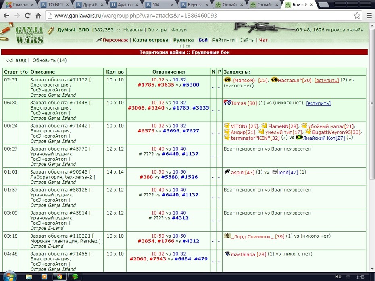Click the clan icon next to умелый тип
The image size is (375, 281).
(261, 132)
